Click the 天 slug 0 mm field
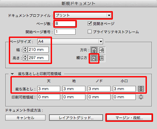Image resolution: width=157 pixels, height=129 pixels. coord(49,97)
